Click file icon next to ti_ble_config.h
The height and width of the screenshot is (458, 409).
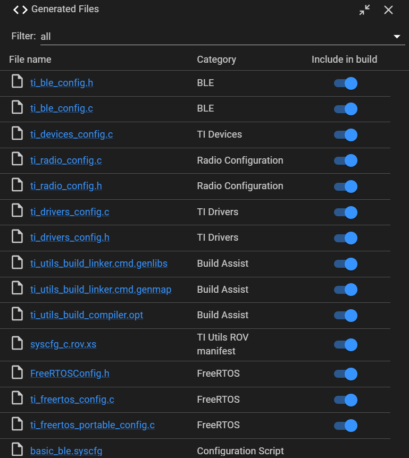pos(18,82)
